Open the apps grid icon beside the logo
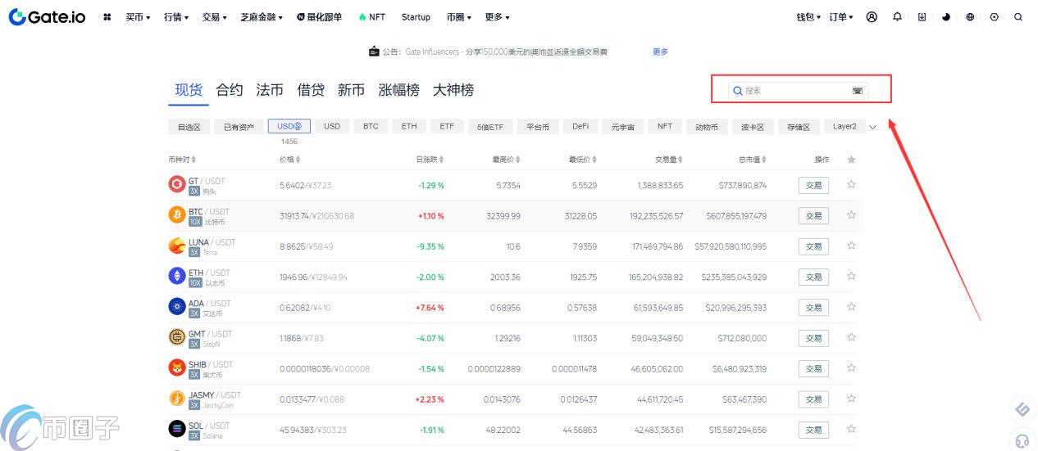This screenshot has height=451, width=1038. [107, 17]
